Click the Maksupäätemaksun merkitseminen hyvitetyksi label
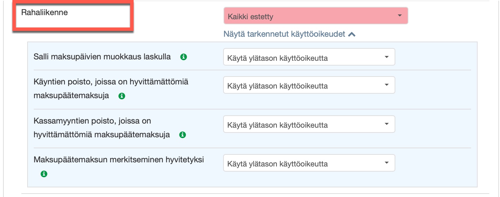 (119, 160)
